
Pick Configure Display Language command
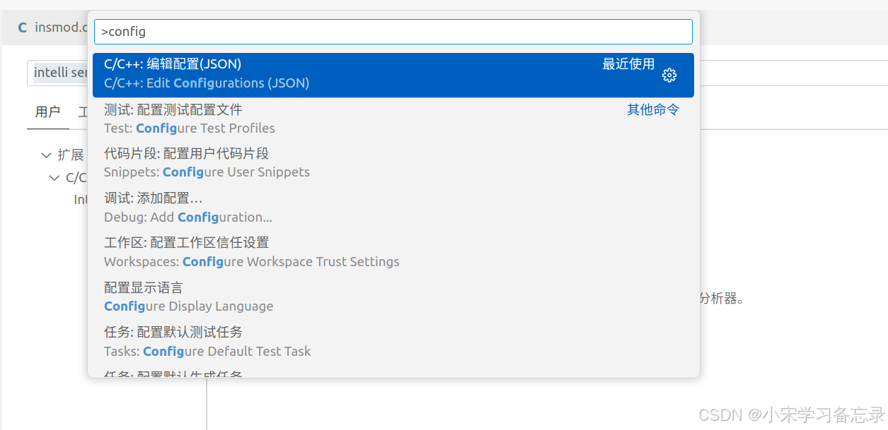(x=393, y=297)
